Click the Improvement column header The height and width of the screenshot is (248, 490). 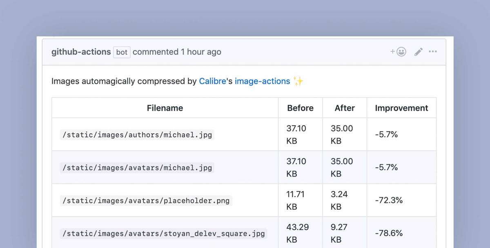401,108
